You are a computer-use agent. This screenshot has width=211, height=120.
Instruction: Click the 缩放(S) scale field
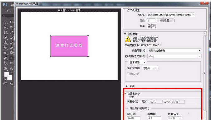tap(134, 118)
